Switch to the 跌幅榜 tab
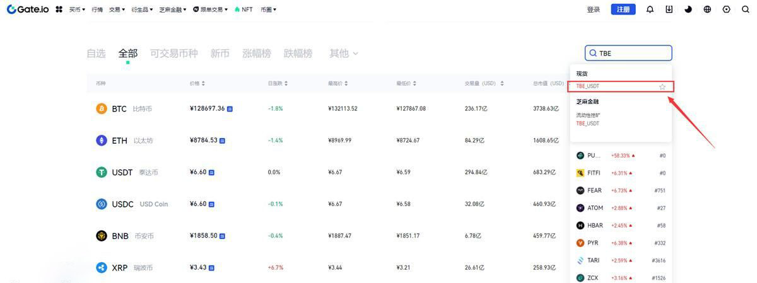Viewport: 757px width, 283px height. pyautogui.click(x=298, y=54)
